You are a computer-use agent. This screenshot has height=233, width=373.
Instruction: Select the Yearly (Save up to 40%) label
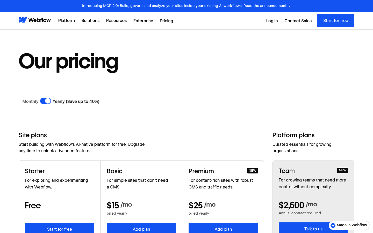76,101
